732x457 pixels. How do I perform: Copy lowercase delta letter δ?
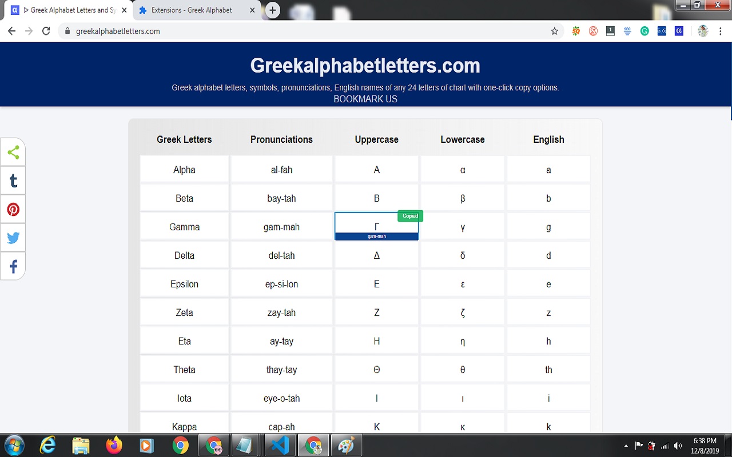(463, 255)
